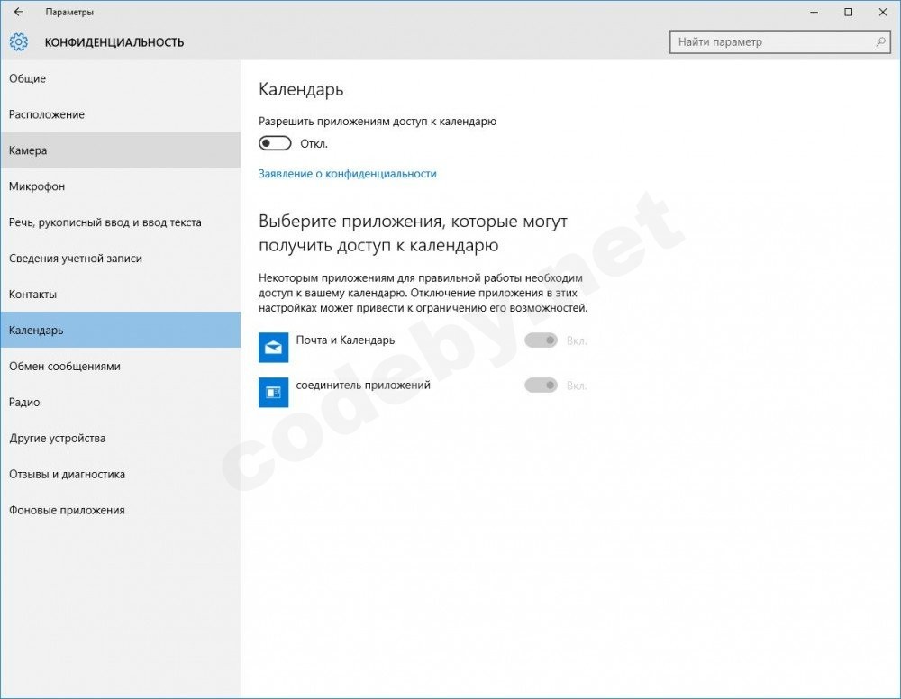Open Обмен сообщениями section
901x699 pixels.
coord(120,366)
